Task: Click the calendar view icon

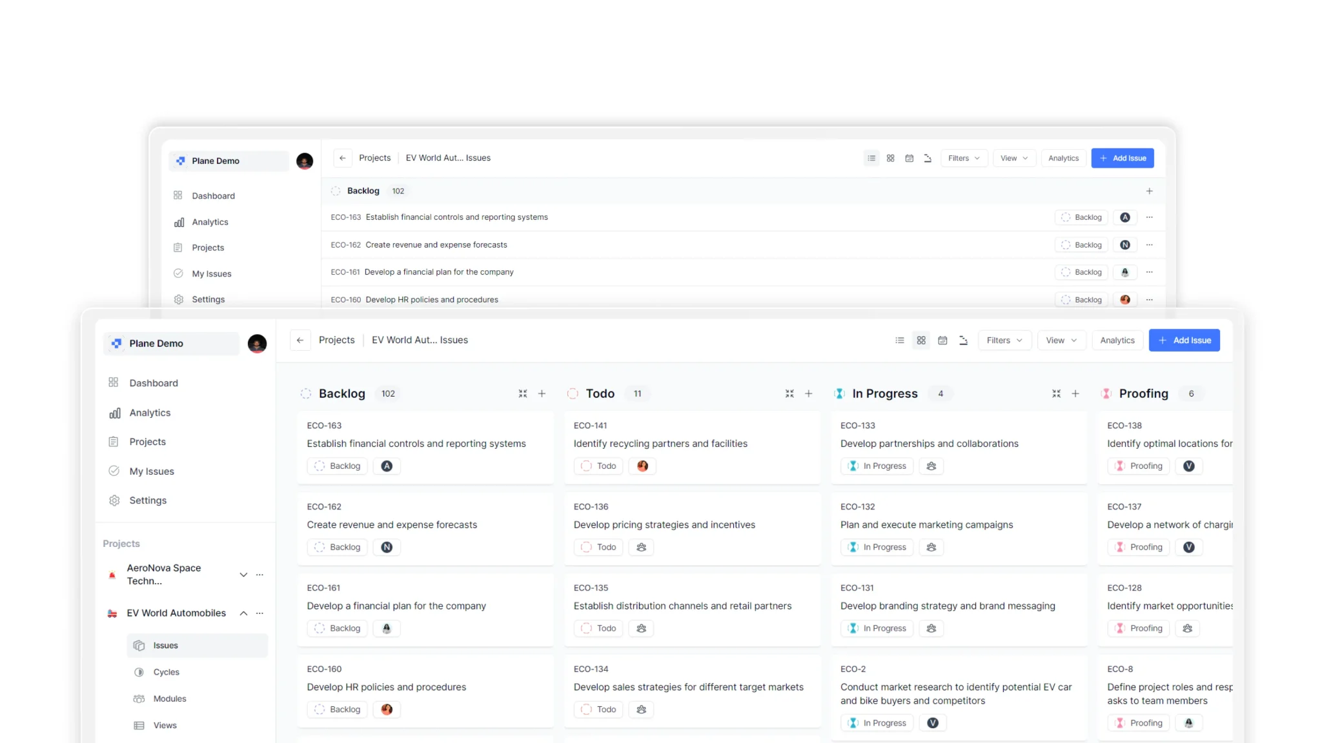Action: (x=942, y=339)
